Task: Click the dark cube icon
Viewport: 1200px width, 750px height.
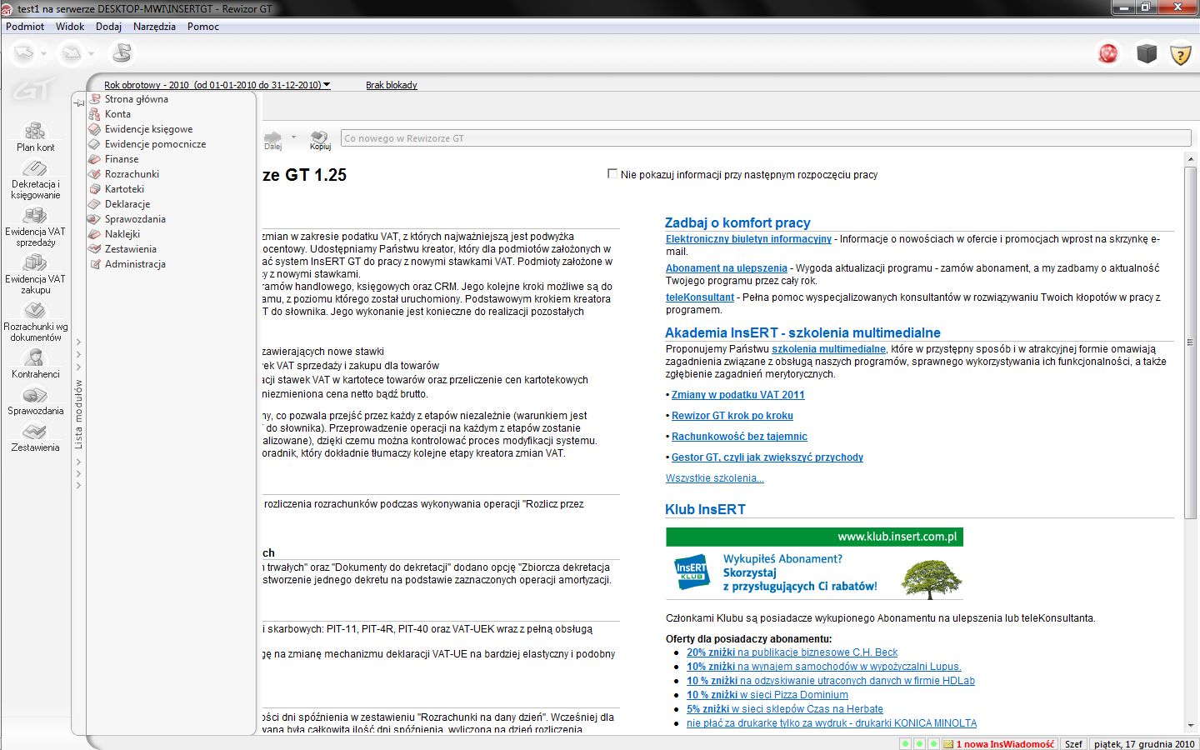Action: pos(1147,54)
